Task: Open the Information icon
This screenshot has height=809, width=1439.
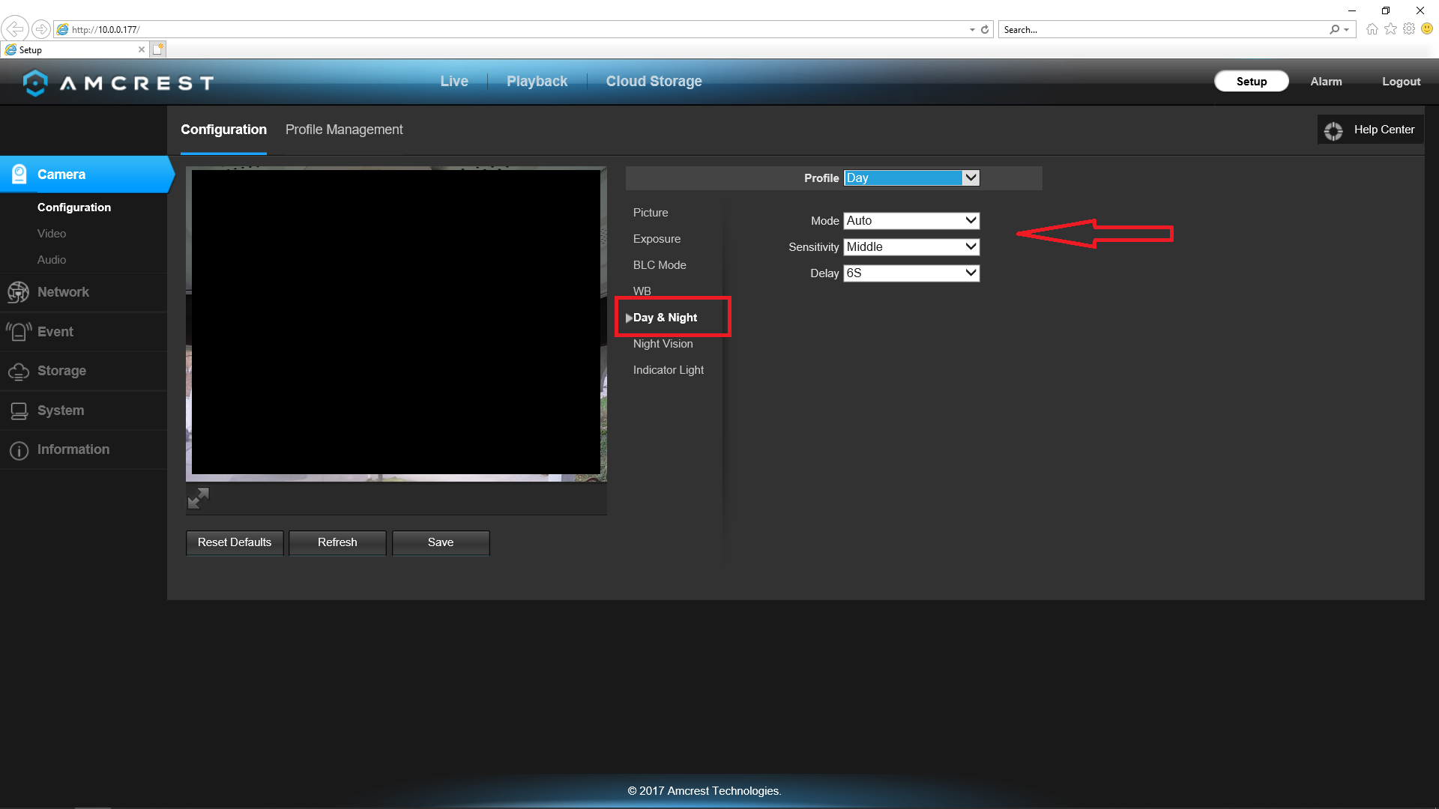Action: pos(19,450)
